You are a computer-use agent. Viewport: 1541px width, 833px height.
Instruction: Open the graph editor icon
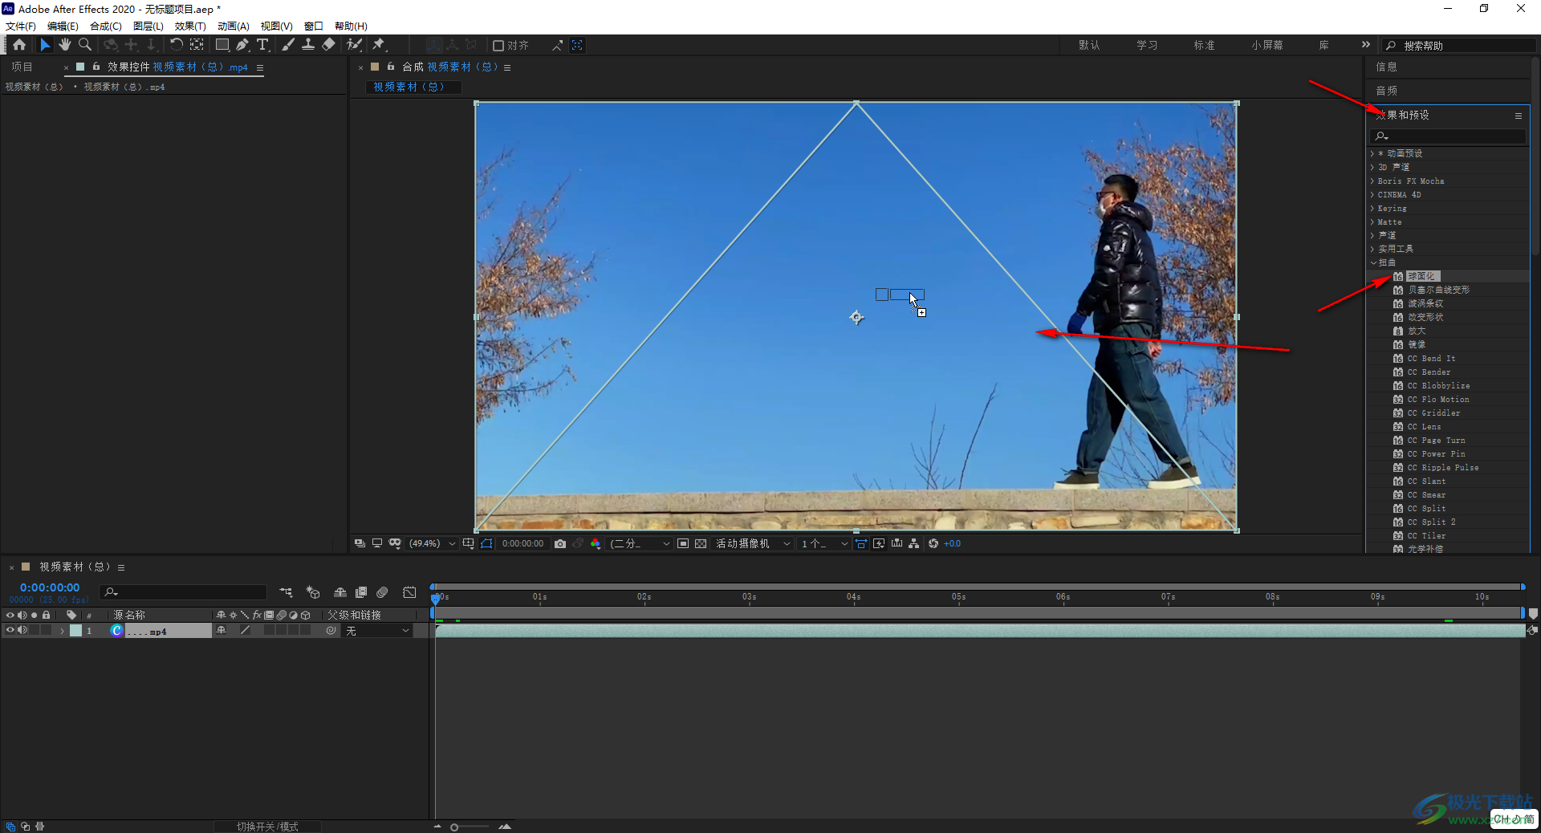pos(409,592)
